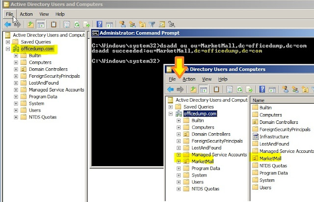Expand the MarketMall node in the tree
The image size is (314, 202).
[179, 162]
